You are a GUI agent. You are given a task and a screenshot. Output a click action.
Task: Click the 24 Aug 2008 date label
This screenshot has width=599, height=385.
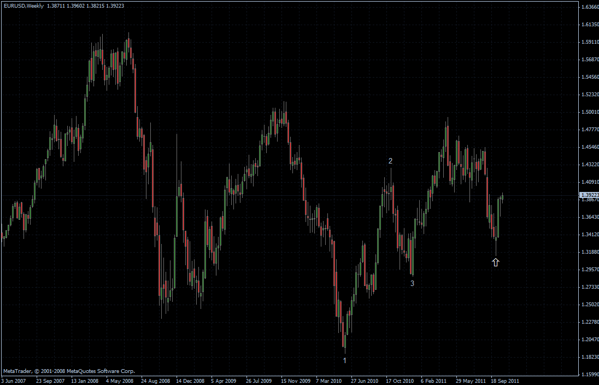click(x=155, y=381)
